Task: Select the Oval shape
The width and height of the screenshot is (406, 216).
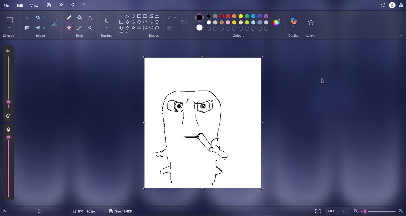Action: (x=133, y=16)
